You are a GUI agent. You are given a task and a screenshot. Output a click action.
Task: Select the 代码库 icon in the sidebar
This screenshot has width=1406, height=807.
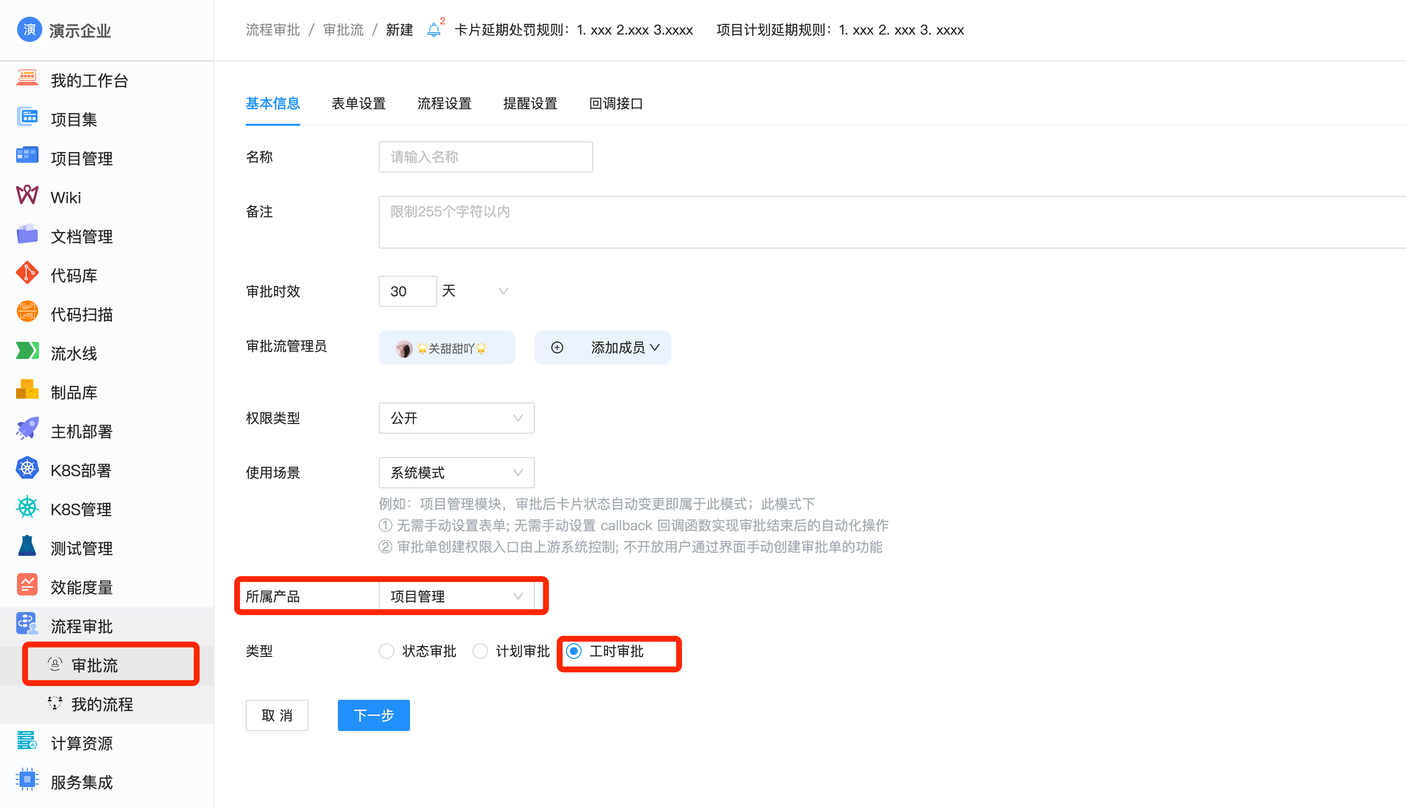27,273
